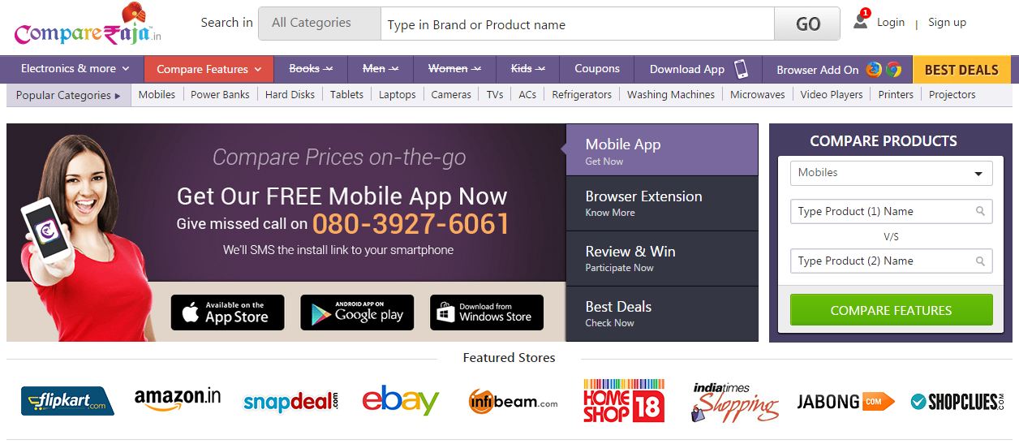This screenshot has width=1019, height=444.
Task: Open the Google Play download badge
Action: (357, 313)
